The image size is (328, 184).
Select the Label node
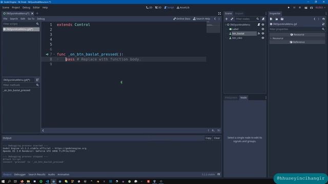(235, 29)
